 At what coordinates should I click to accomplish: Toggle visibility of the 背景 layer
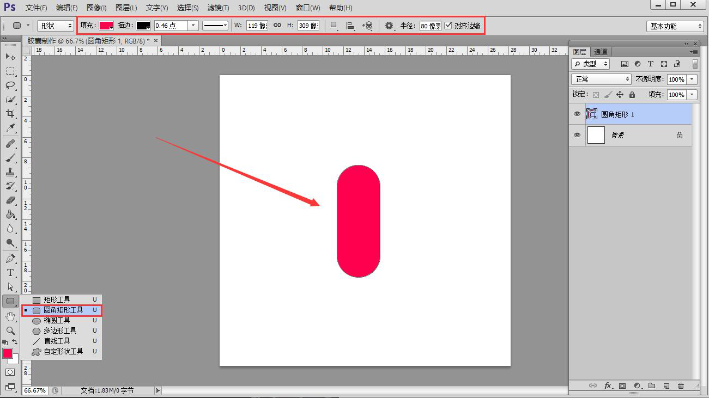pos(577,135)
